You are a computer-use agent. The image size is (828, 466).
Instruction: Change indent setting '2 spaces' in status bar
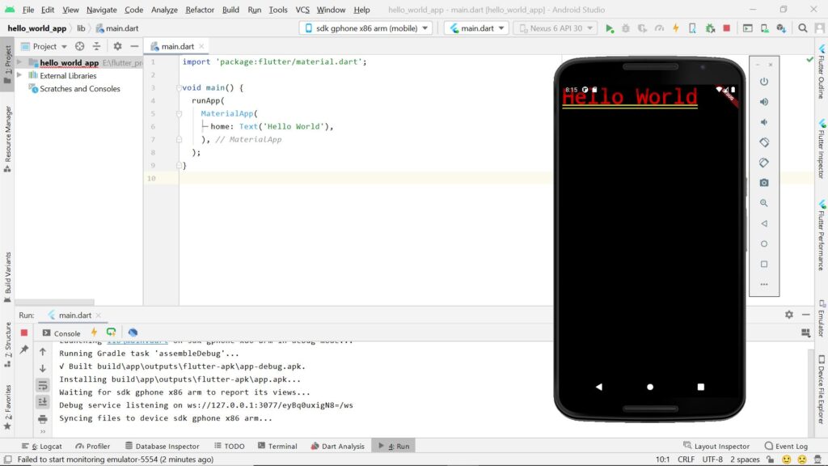pos(745,460)
